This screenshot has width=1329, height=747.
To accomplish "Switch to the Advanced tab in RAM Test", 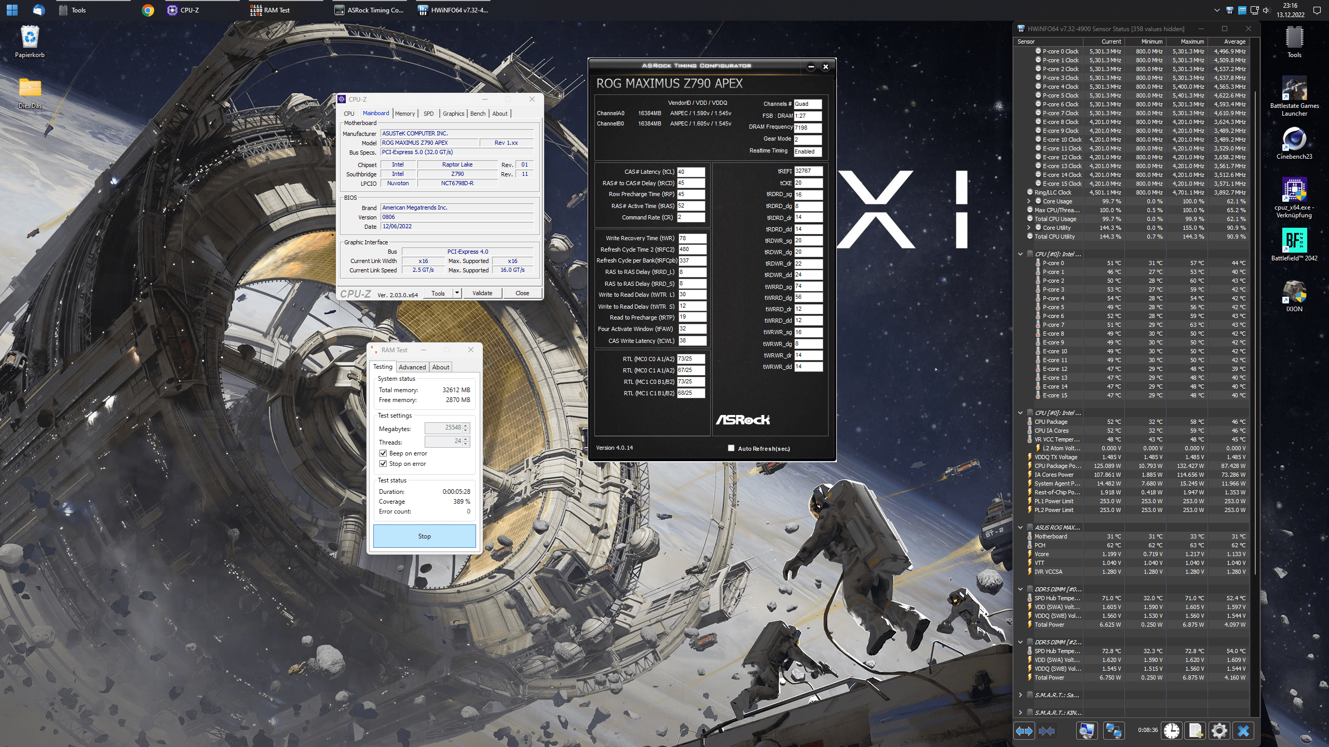I will coord(412,367).
